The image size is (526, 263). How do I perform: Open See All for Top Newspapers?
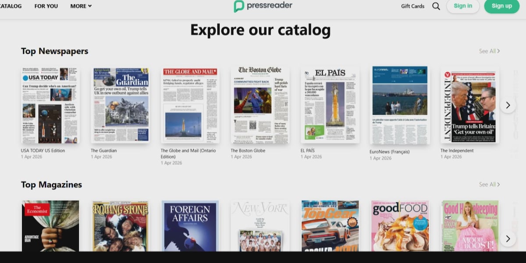[x=489, y=51]
